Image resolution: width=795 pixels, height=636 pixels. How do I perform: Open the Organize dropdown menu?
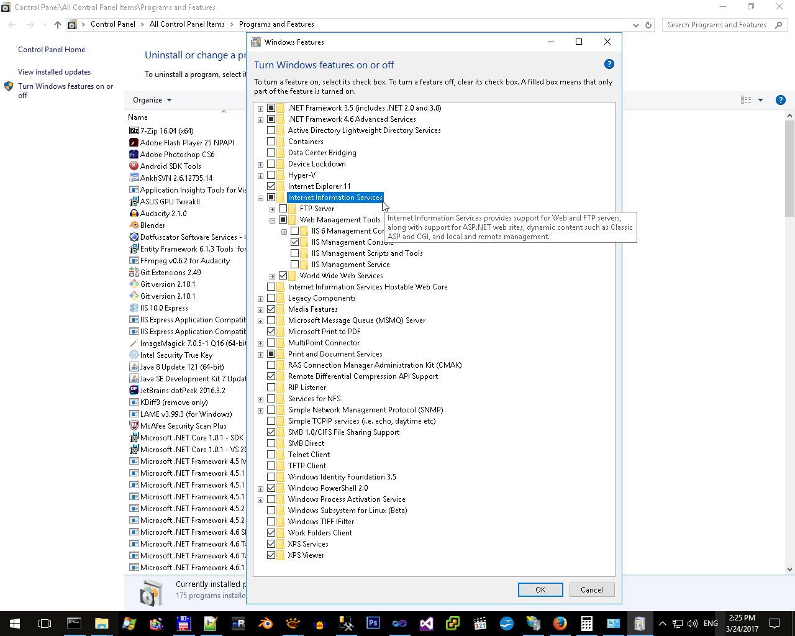152,100
